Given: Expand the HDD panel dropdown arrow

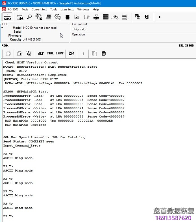Looking at the screenshot, I should click(x=2, y=28).
